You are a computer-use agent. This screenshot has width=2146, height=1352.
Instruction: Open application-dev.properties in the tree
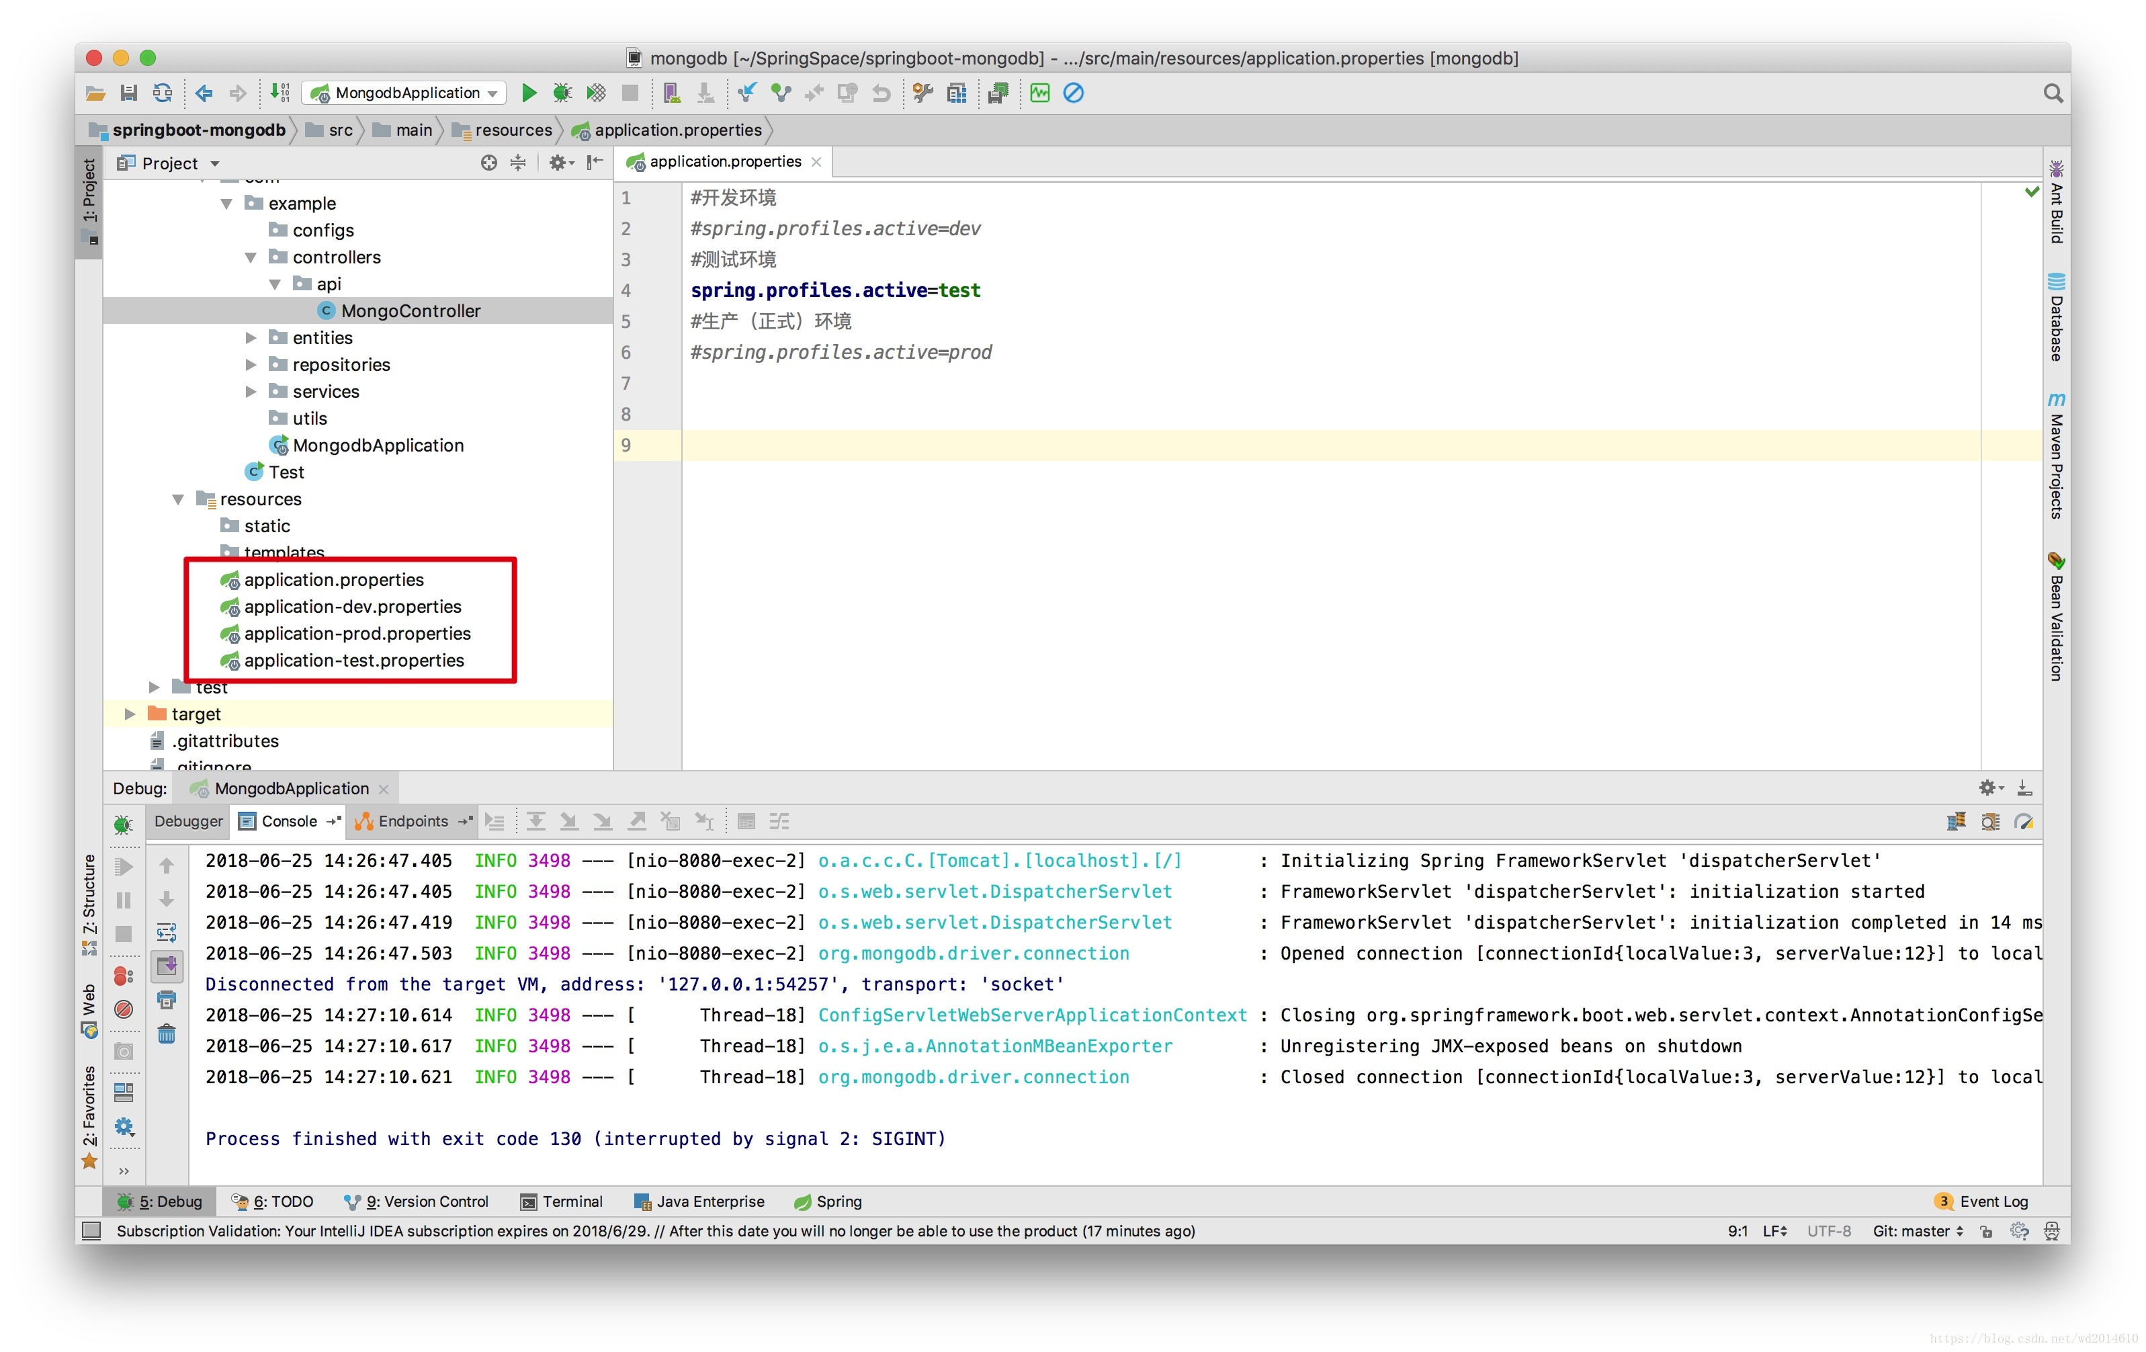click(x=352, y=607)
